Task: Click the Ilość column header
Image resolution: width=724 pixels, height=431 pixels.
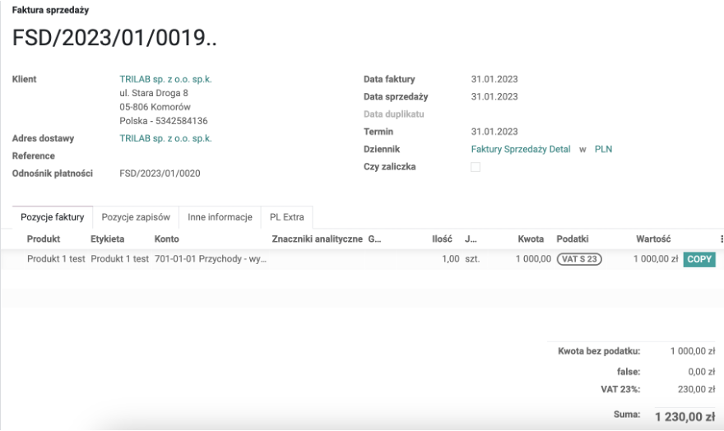Action: click(442, 239)
